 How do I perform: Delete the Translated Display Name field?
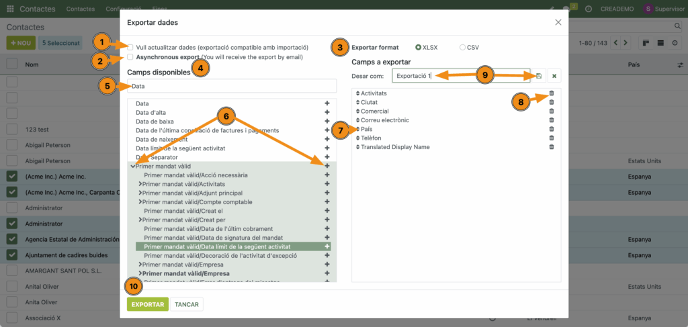(x=552, y=147)
